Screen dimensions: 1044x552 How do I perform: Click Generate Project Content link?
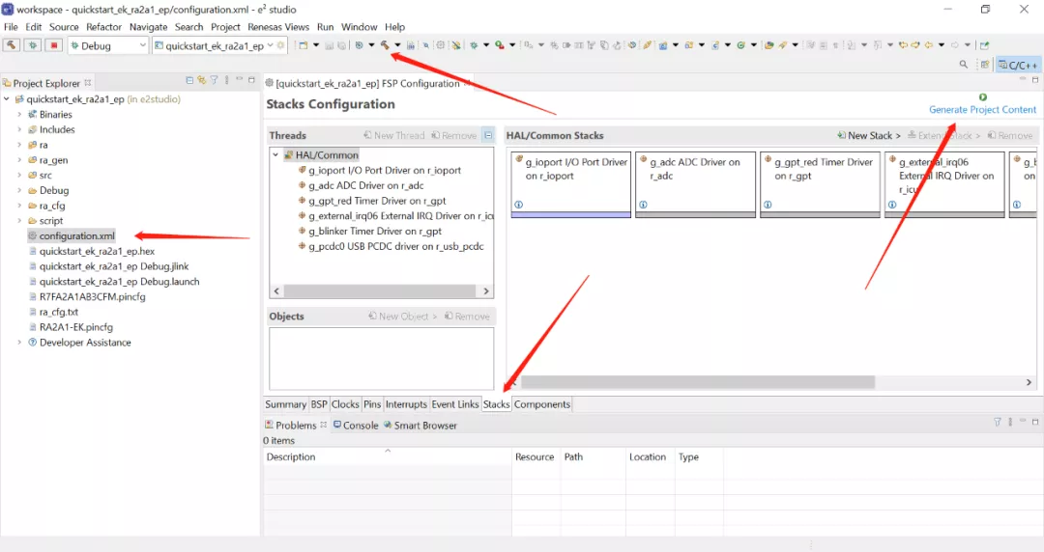983,110
